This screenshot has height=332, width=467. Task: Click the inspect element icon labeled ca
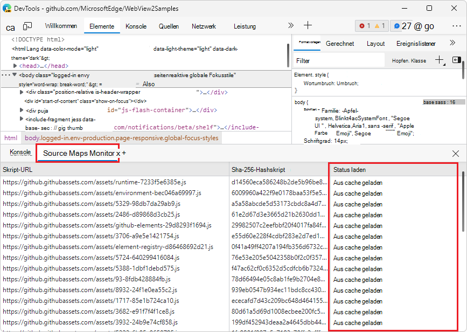[10, 27]
